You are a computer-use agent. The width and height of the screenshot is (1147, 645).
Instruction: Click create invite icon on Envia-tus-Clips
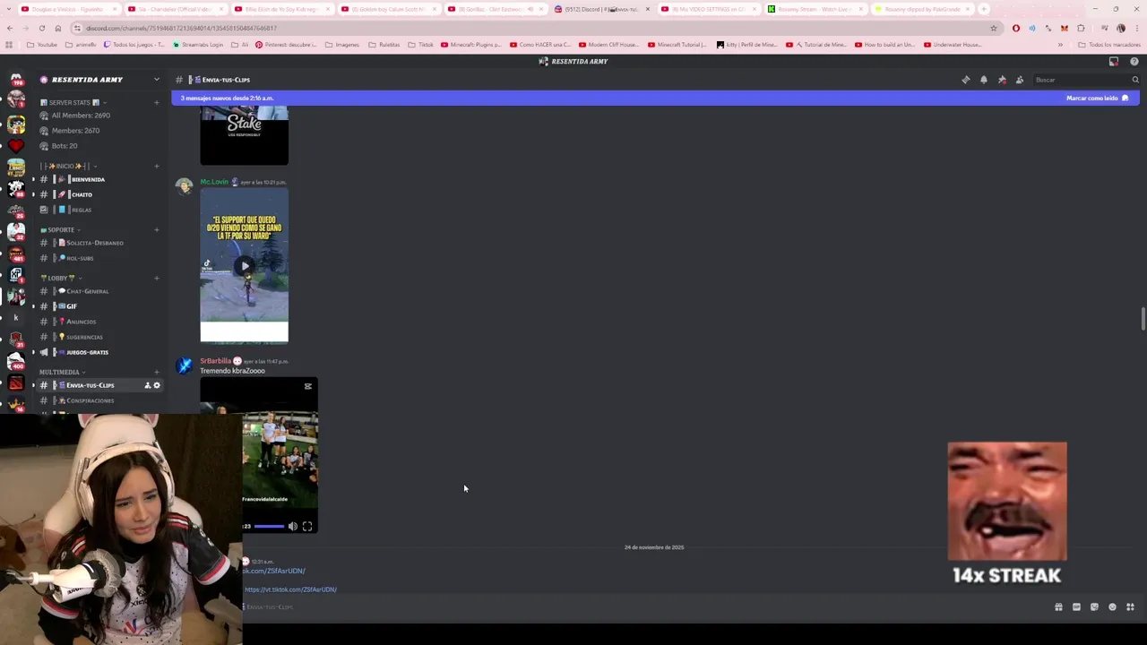click(147, 385)
